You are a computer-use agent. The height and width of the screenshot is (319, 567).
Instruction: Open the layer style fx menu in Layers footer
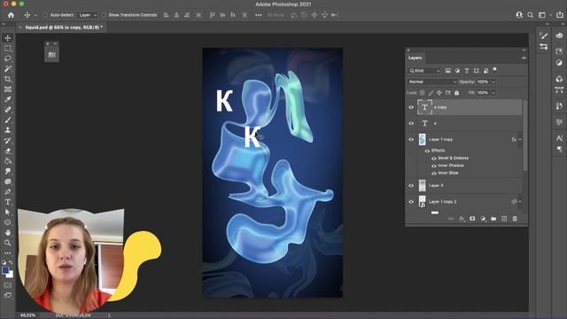coord(462,219)
